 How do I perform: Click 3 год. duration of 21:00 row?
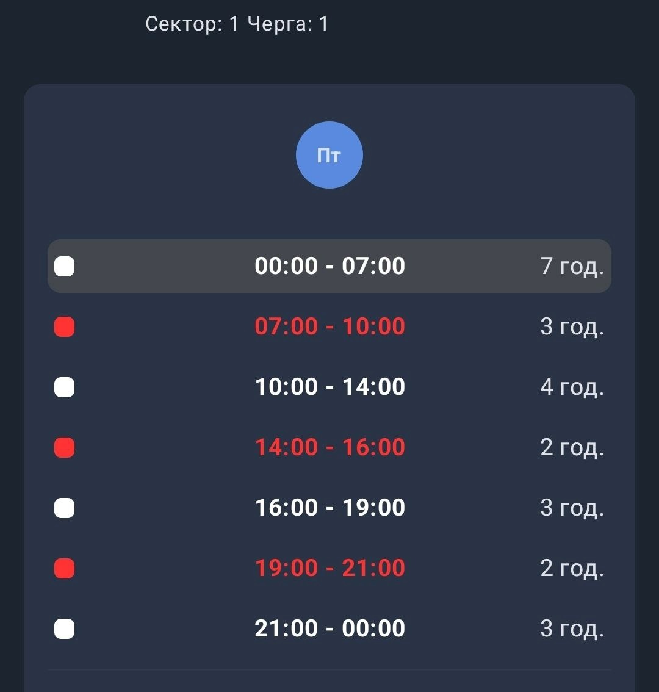572,629
